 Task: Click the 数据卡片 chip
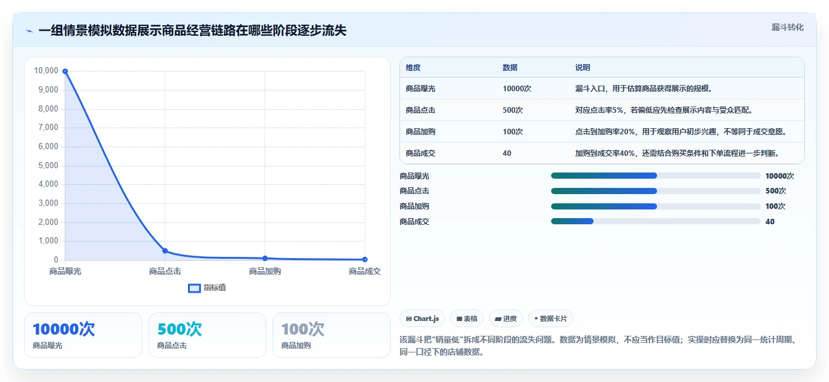click(550, 319)
